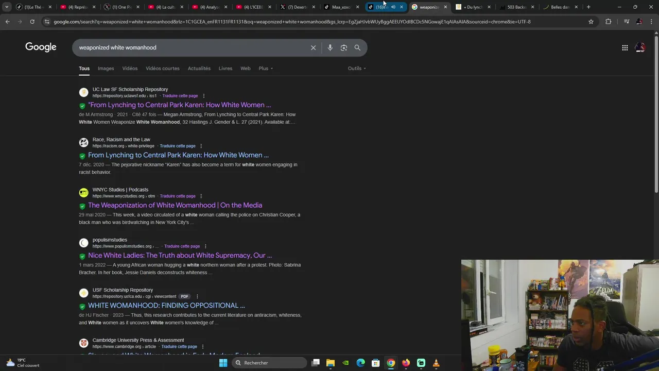Image resolution: width=659 pixels, height=371 pixels.
Task: Open more options for USF Scholarship result
Action: click(x=197, y=296)
